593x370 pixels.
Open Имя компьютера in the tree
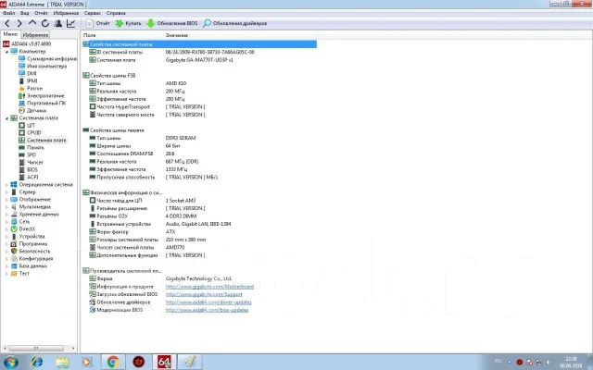click(x=43, y=66)
